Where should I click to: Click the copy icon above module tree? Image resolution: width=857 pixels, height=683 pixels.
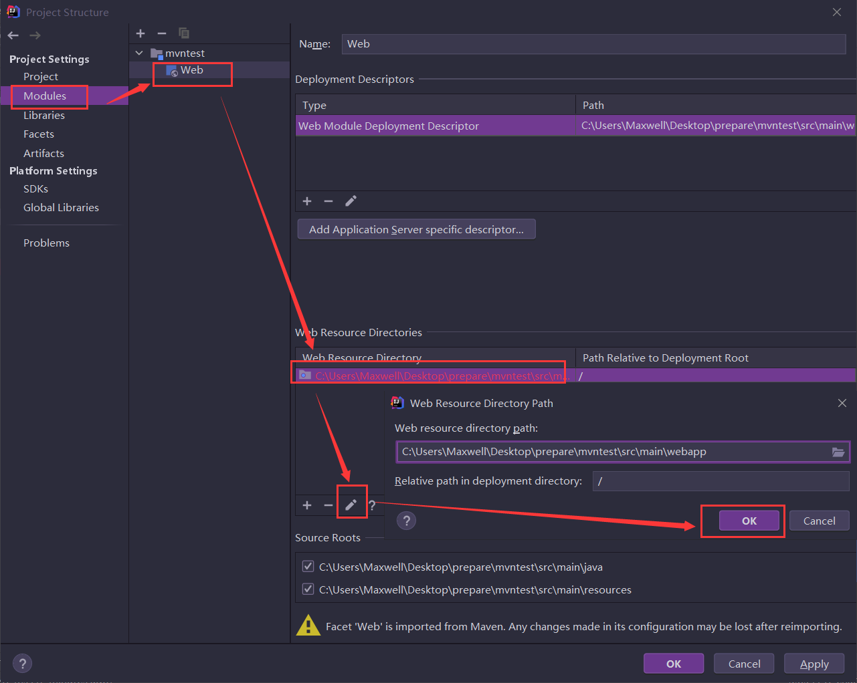[x=184, y=33]
